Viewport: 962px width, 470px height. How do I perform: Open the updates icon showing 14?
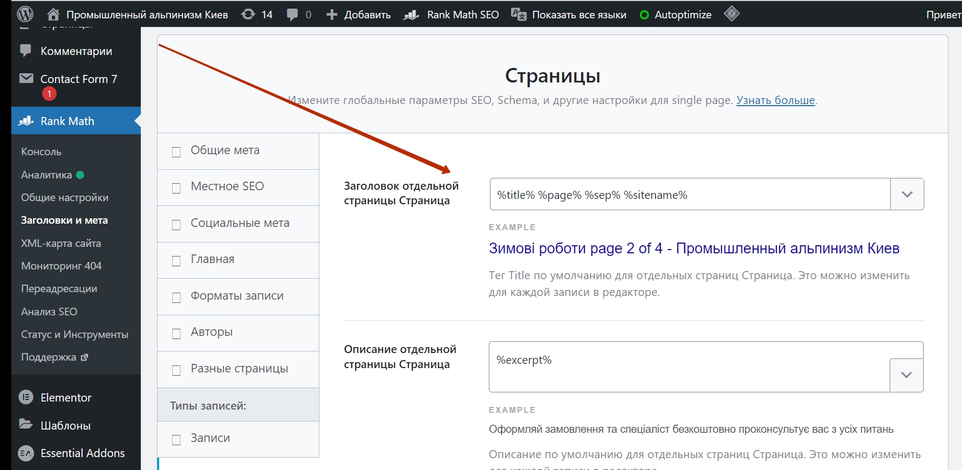click(x=249, y=15)
